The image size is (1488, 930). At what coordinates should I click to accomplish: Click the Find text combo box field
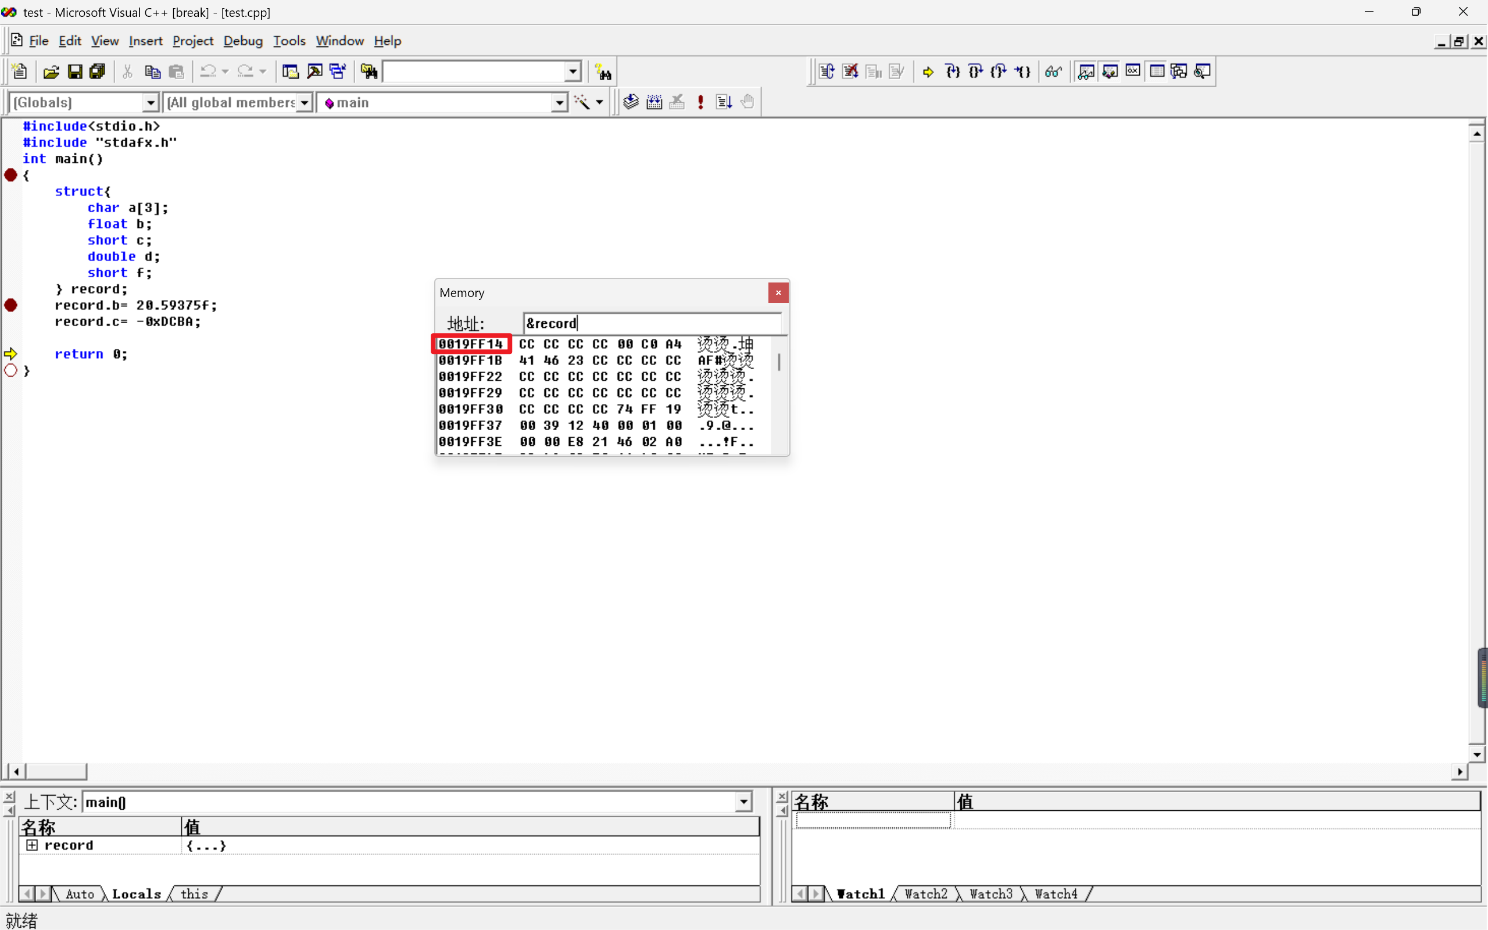pos(474,72)
